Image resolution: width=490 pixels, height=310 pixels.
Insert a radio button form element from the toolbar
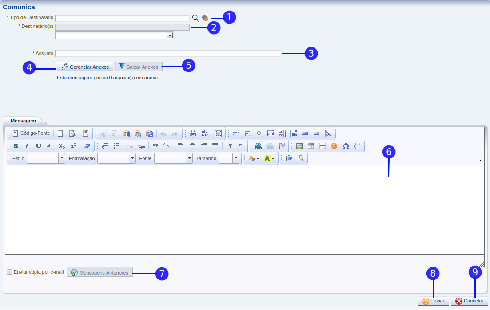point(259,133)
